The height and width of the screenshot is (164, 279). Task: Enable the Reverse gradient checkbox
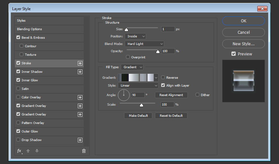point(163,78)
